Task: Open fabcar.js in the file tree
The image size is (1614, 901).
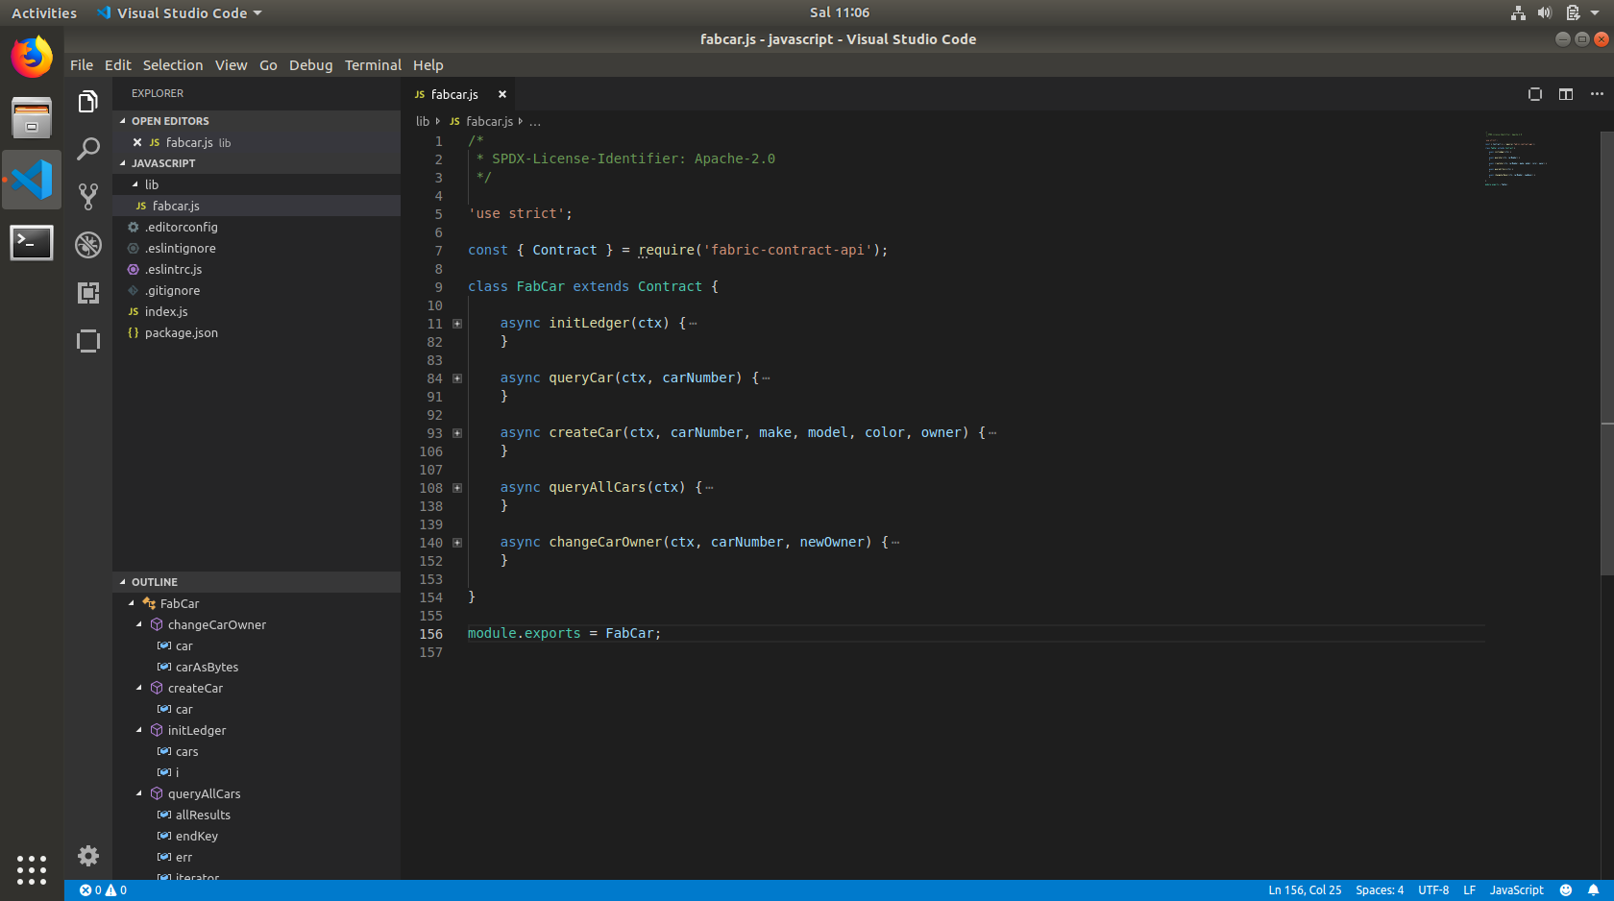Action: pyautogui.click(x=257, y=206)
